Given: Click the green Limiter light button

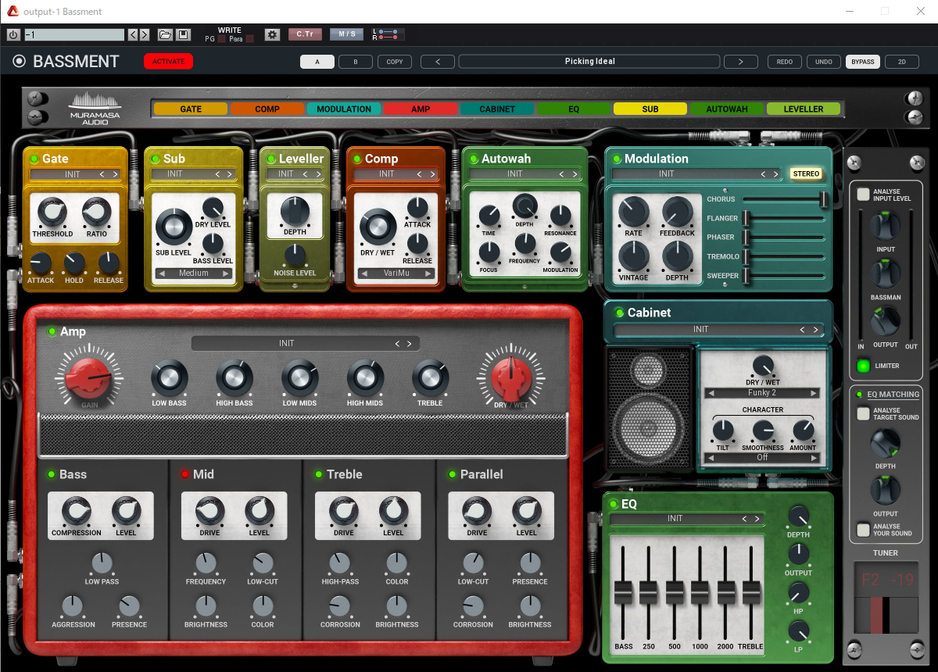Looking at the screenshot, I should click(x=863, y=366).
